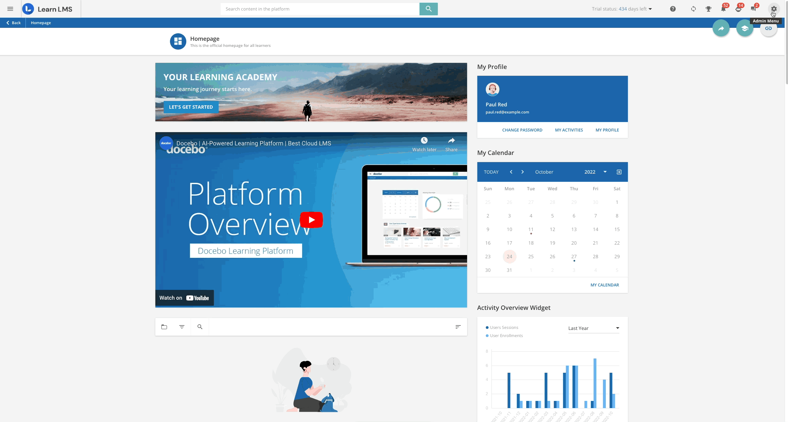This screenshot has height=422, width=788.
Task: Open the filter icon in course toolbar
Action: pyautogui.click(x=182, y=327)
